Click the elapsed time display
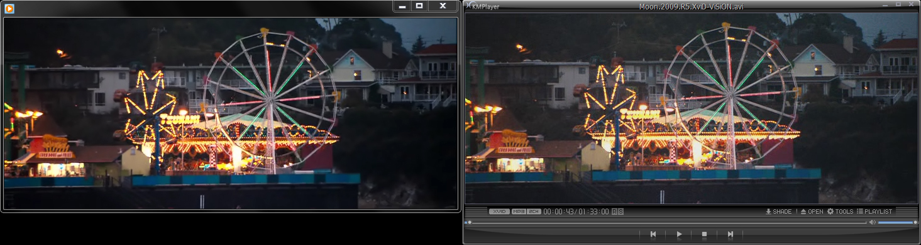 558,212
